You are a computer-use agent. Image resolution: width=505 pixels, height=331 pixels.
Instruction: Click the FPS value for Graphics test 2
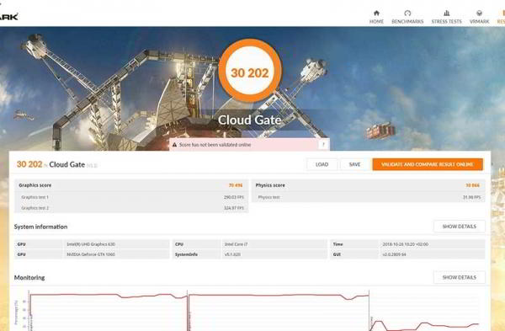point(234,208)
